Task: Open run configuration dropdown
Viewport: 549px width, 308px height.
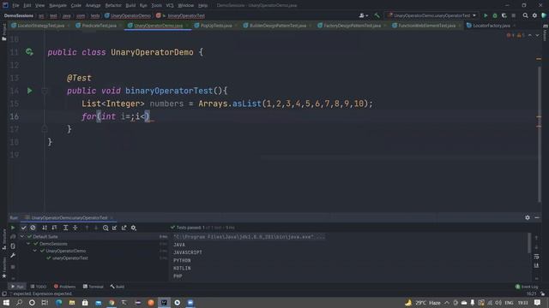Action: [431, 15]
